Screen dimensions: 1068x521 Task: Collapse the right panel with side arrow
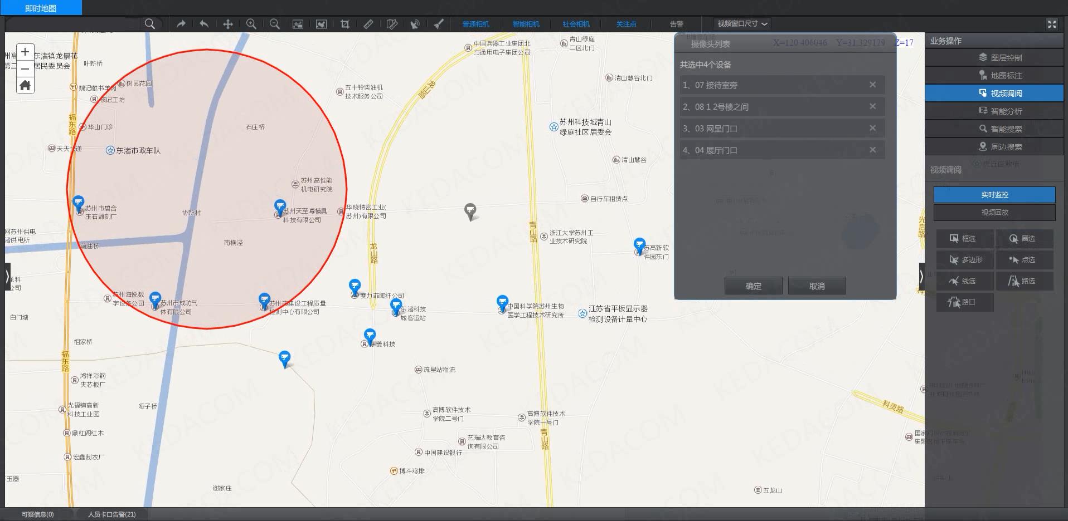pyautogui.click(x=921, y=277)
